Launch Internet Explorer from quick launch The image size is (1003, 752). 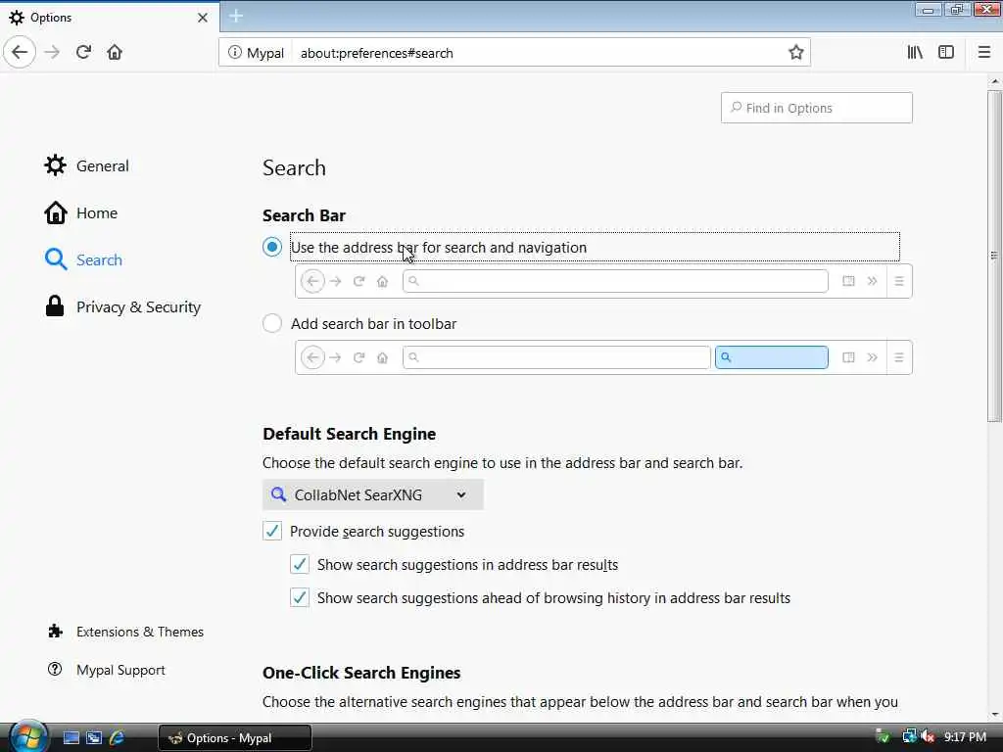[x=118, y=738]
